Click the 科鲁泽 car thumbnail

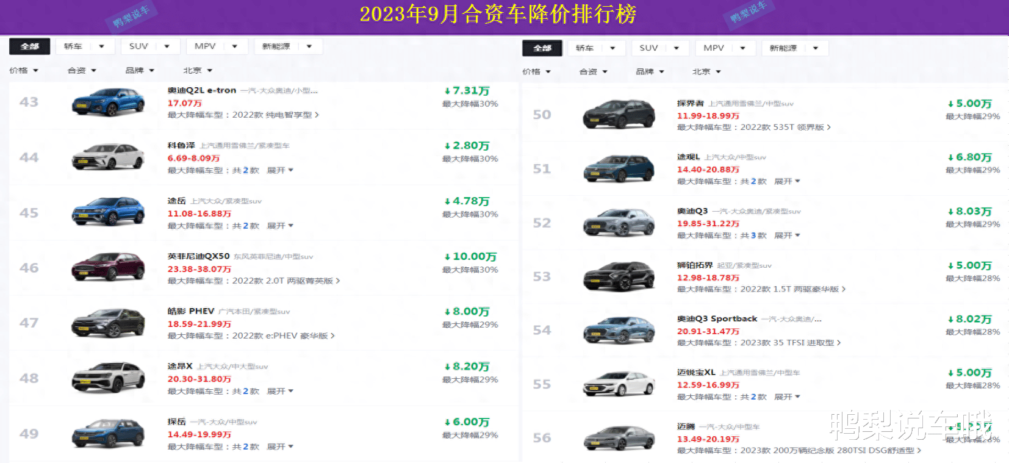(x=109, y=157)
